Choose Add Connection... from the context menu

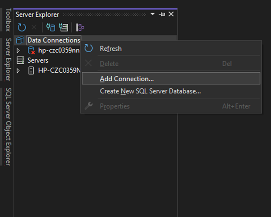tap(127, 79)
